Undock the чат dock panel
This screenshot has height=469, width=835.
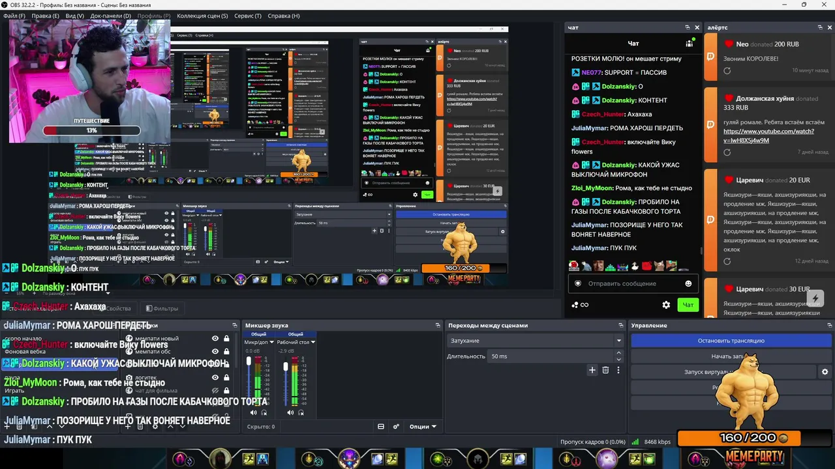coord(688,27)
